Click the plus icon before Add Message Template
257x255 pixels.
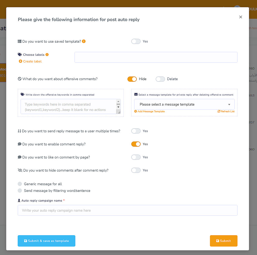pos(135,111)
